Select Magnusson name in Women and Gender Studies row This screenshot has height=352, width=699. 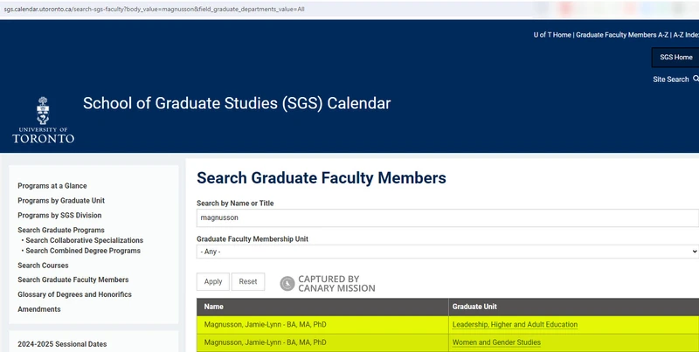265,342
